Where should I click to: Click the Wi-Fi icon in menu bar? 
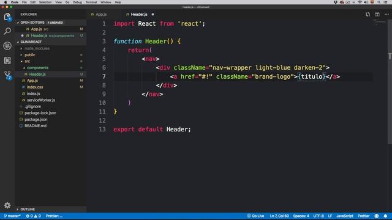tap(360, 2)
